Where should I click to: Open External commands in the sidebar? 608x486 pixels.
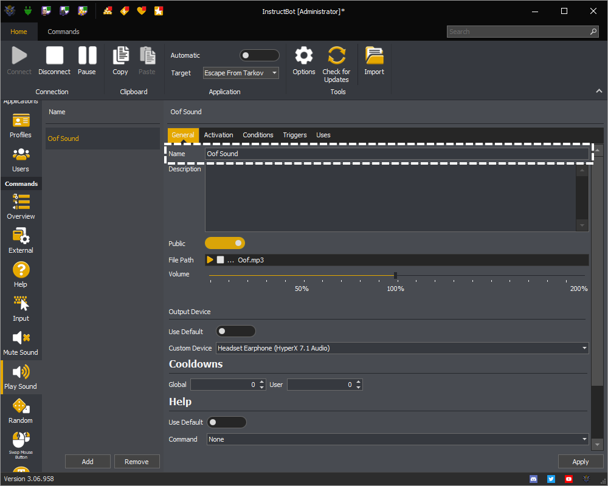[21, 241]
